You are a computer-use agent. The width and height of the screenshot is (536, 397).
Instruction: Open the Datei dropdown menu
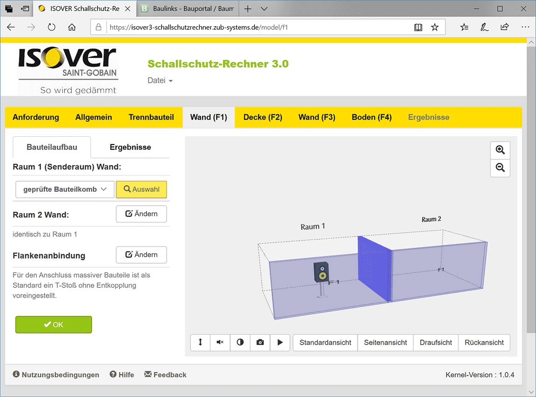(160, 81)
